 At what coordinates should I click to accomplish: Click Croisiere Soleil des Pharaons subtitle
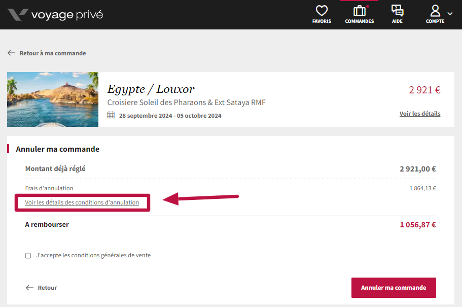coord(186,103)
